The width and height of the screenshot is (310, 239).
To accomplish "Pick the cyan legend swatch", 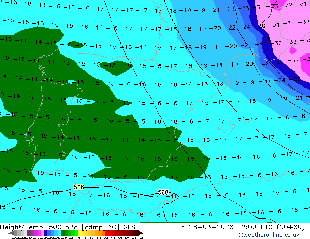I will (59, 233).
